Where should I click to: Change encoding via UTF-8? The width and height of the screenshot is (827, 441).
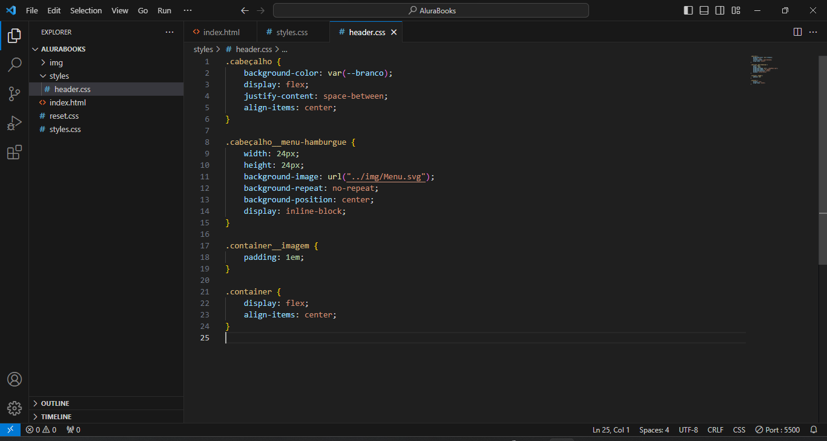[688, 429]
